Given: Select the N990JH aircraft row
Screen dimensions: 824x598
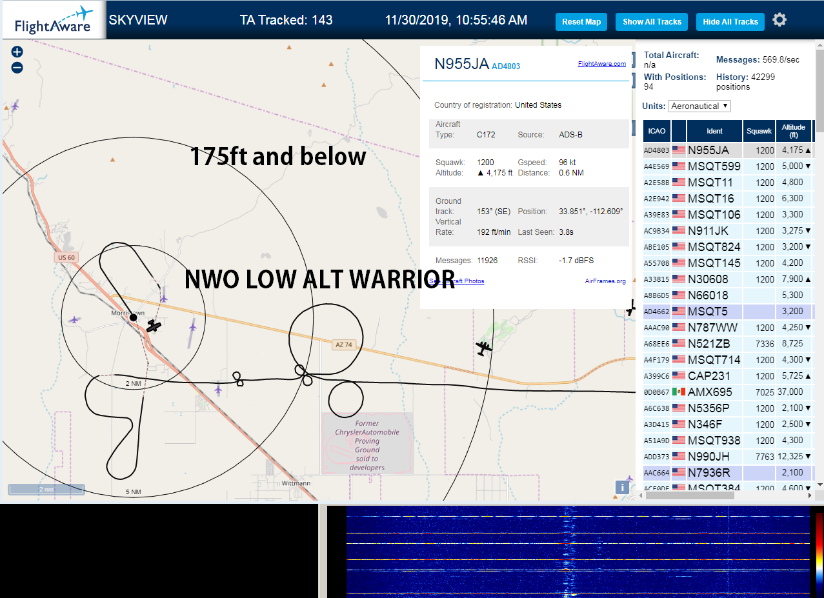Looking at the screenshot, I should (x=728, y=457).
